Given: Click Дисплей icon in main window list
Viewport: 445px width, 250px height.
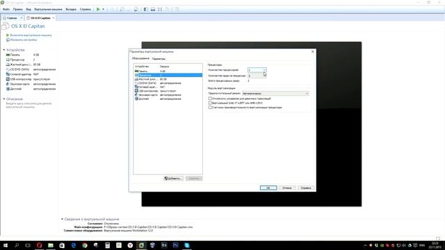Looking at the screenshot, I should [8, 89].
